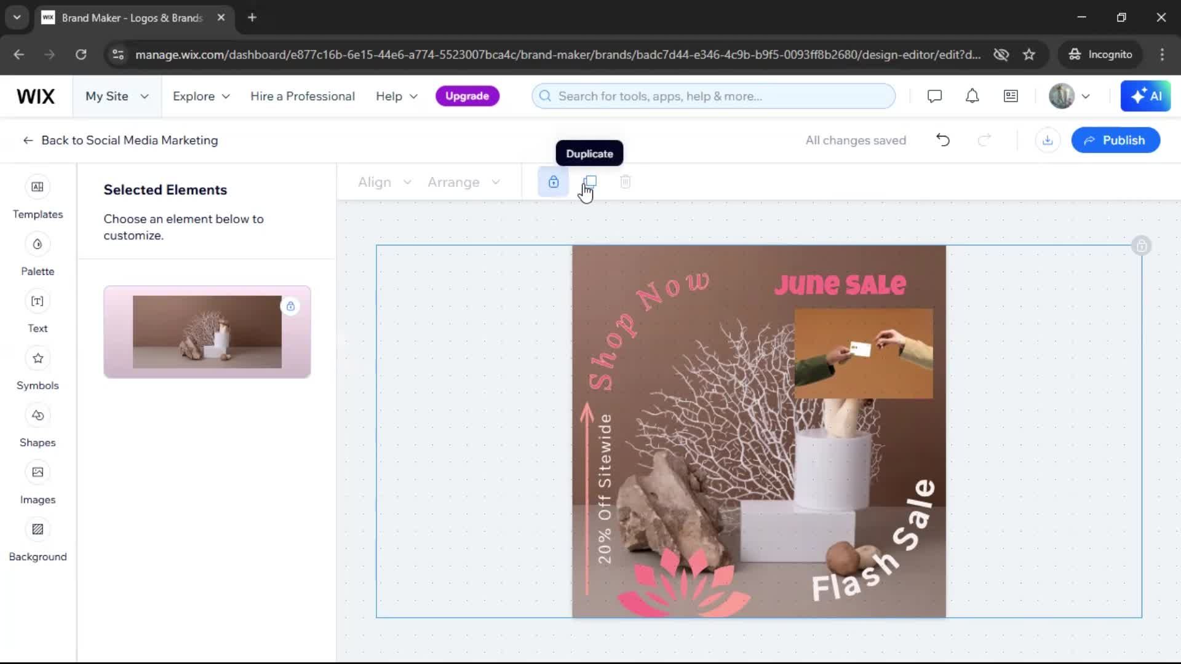
Task: Click the Publish button
Action: click(1116, 140)
